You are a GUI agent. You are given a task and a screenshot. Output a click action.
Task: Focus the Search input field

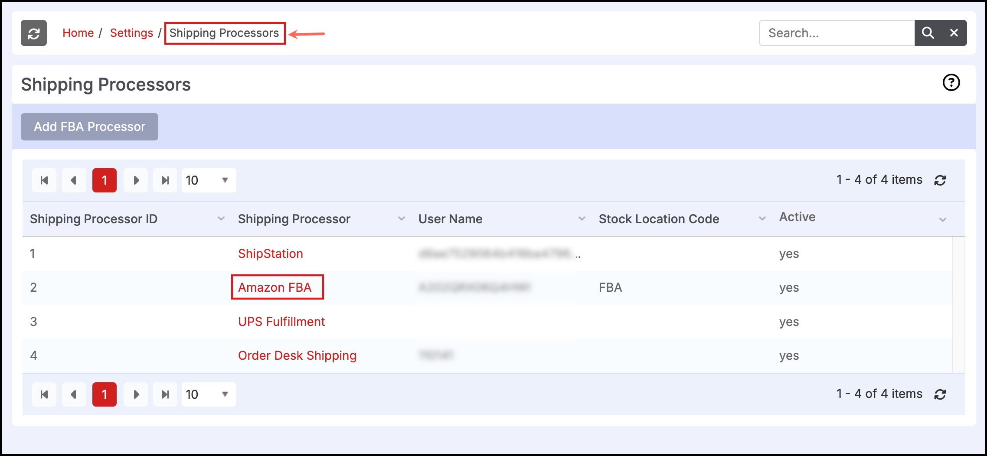tap(837, 33)
